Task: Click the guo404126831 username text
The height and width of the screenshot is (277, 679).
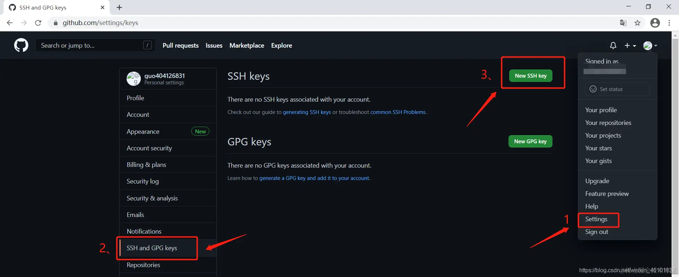Action: pos(164,76)
